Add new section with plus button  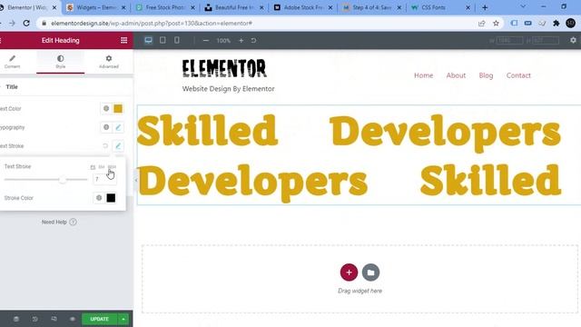349,272
